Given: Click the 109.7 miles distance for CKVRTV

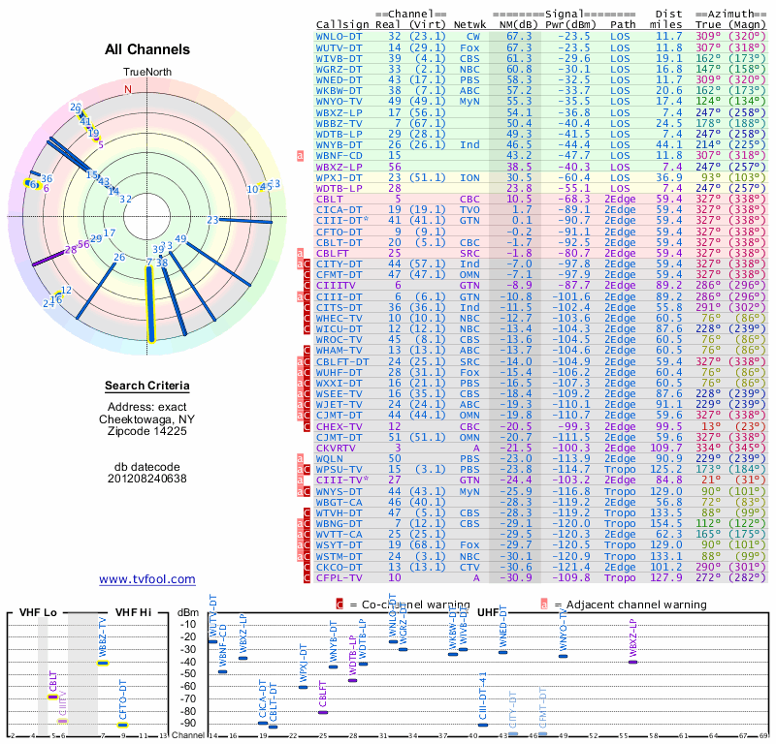Looking at the screenshot, I should [665, 449].
